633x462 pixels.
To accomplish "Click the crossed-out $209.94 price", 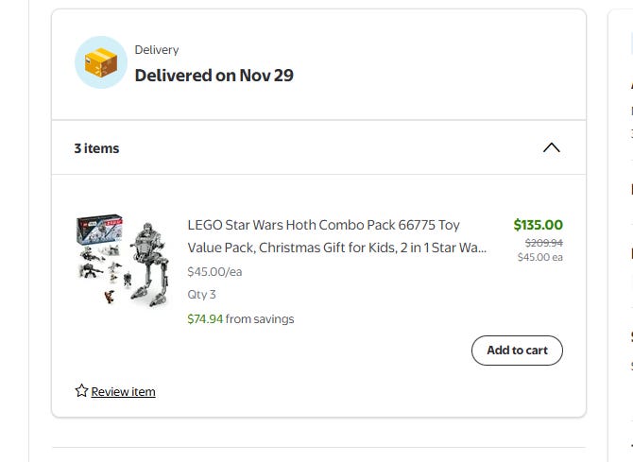I will coord(543,243).
